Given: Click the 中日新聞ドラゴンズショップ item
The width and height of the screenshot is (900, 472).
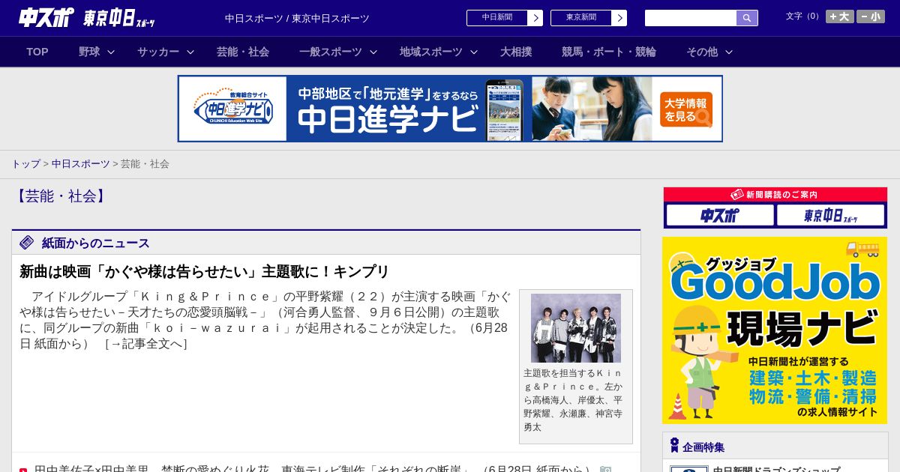Looking at the screenshot, I should click(776, 468).
